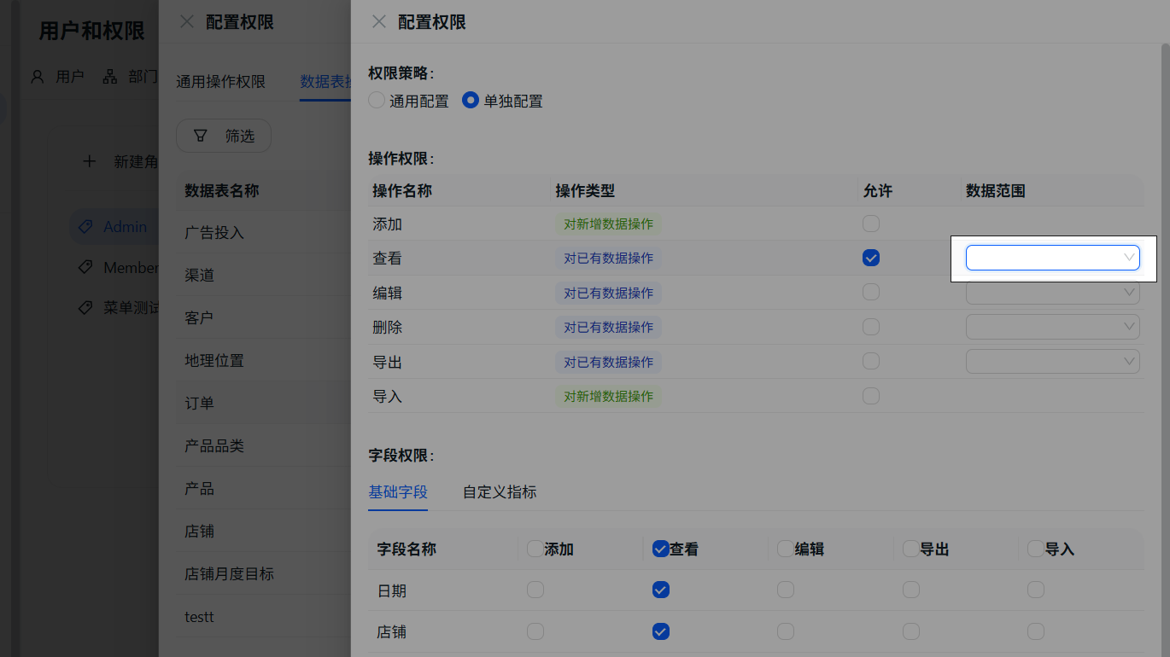Check 添加 permission for 店铺 field
The width and height of the screenshot is (1170, 657).
[x=535, y=631]
